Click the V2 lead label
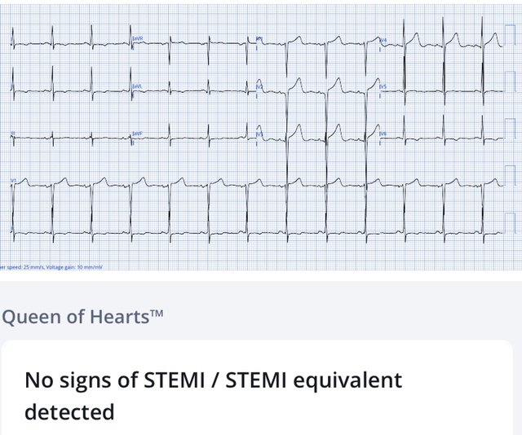Screen dimensions: 522x435 coord(259,86)
